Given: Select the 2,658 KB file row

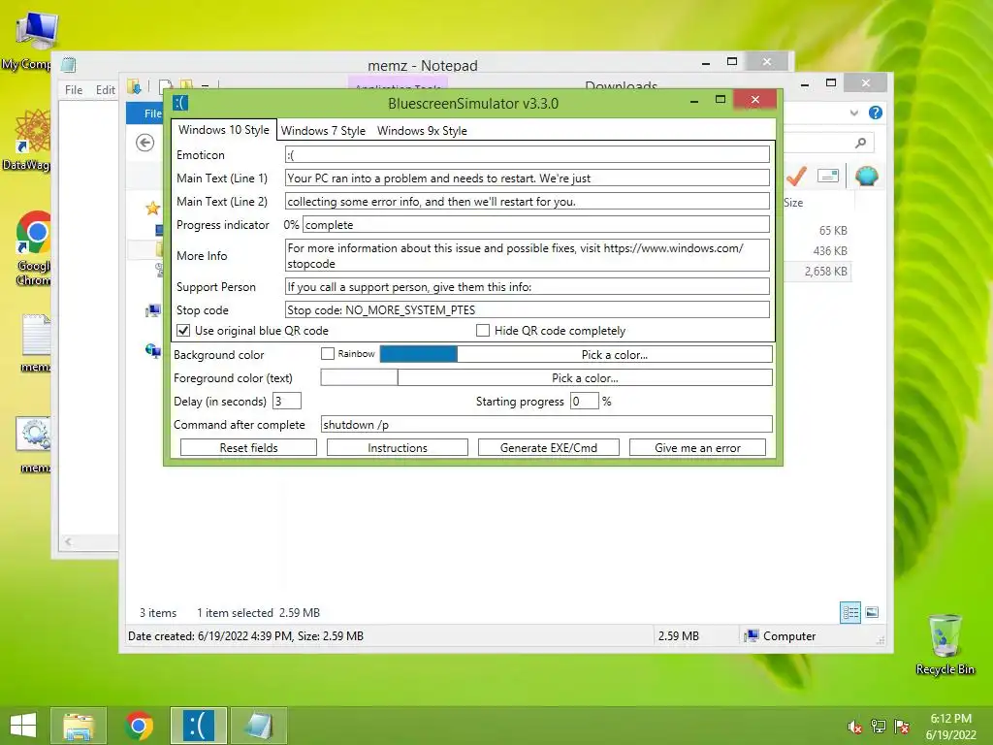Looking at the screenshot, I should [817, 272].
